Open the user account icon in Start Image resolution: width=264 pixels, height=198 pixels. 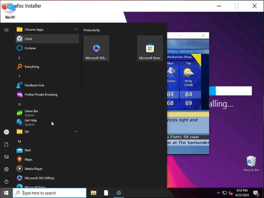6,132
